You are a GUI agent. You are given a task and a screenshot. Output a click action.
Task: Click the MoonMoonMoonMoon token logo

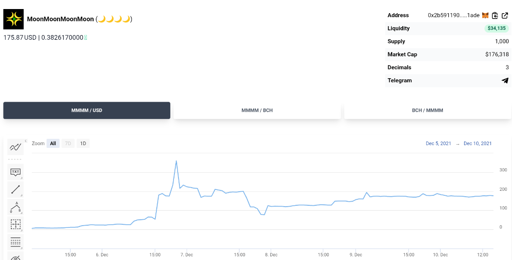click(x=14, y=19)
